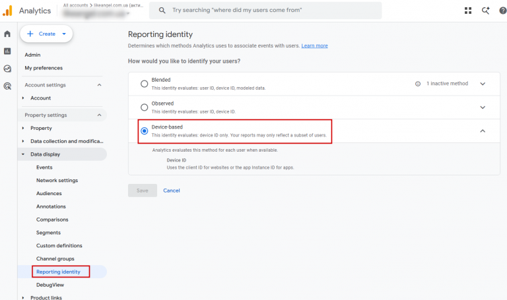This screenshot has width=507, height=300.
Task: Expand the Blended option chevron
Action: (483, 84)
